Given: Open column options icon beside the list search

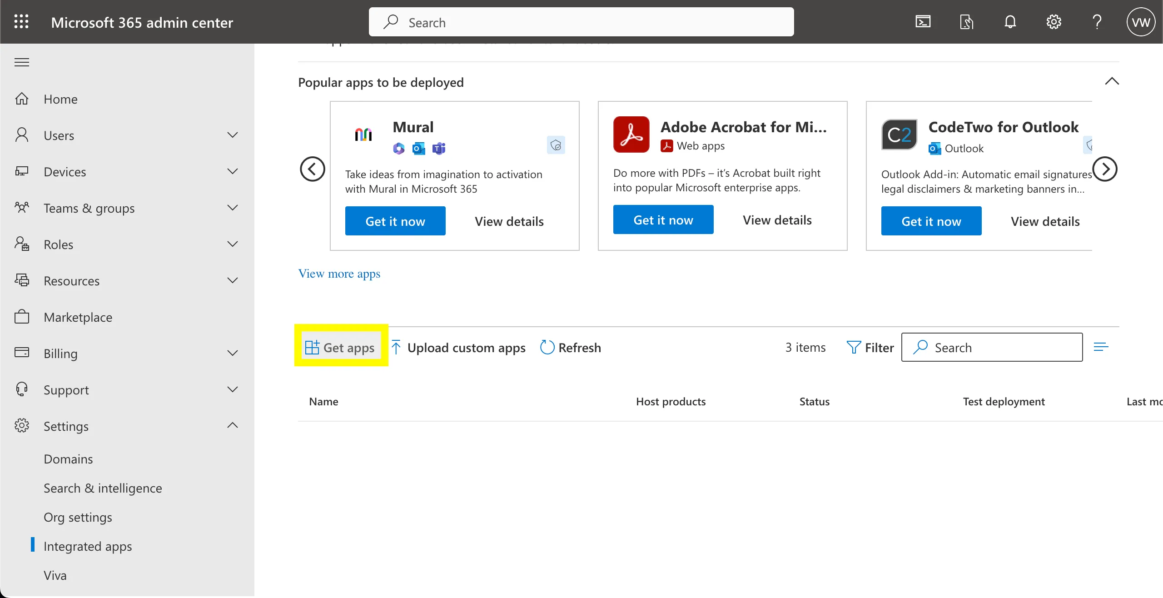Looking at the screenshot, I should (1101, 347).
